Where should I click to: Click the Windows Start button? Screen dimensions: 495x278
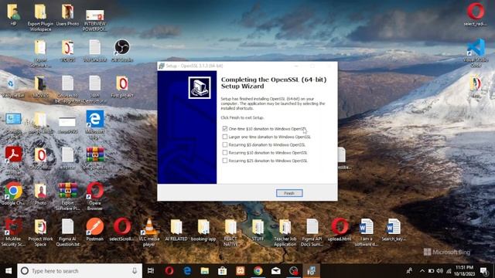[9, 271]
